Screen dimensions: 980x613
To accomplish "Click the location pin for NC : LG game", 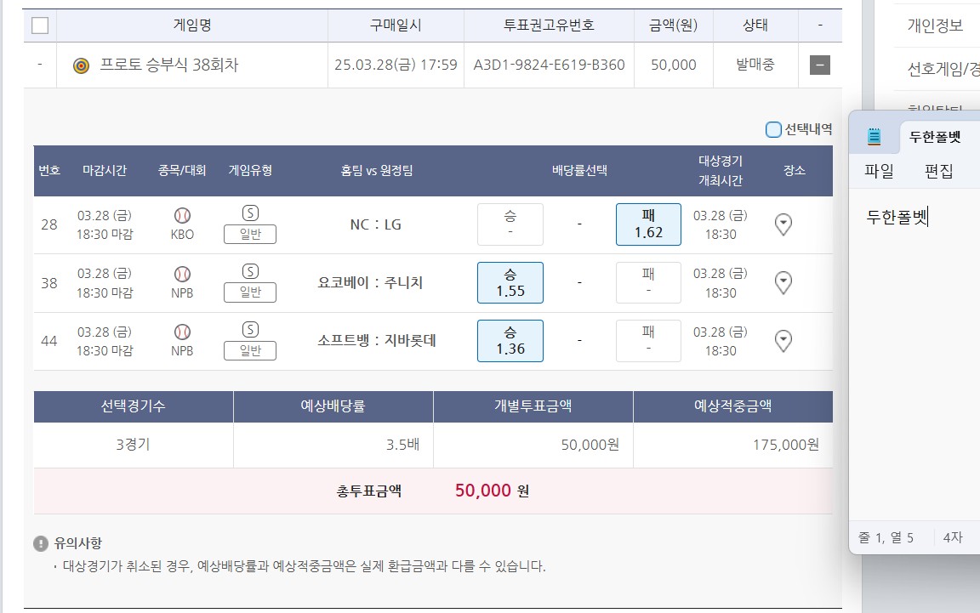I will coord(783,224).
